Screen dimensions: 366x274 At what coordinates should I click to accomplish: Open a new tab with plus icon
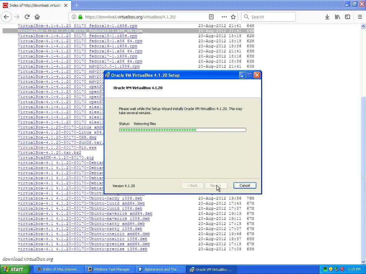(x=77, y=5)
